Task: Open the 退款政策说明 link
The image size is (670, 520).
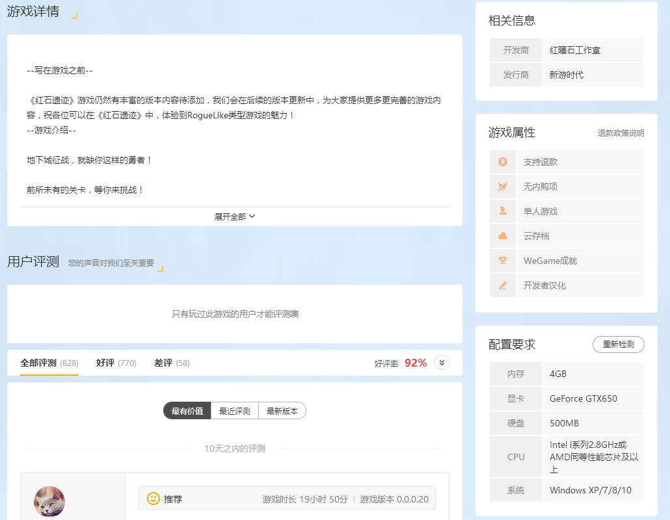Action: tap(620, 133)
